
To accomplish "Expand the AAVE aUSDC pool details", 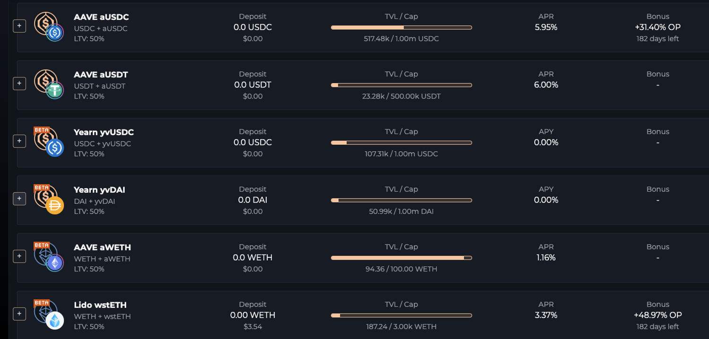I will coord(19,25).
